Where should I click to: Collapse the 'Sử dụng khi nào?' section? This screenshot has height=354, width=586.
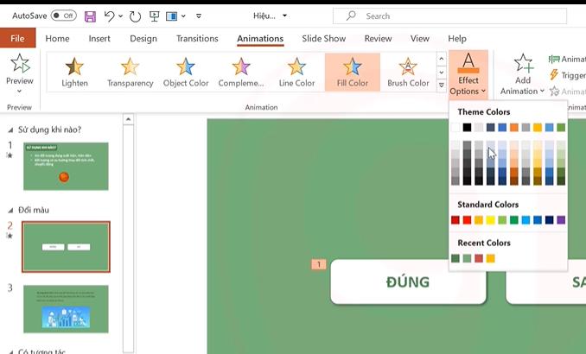point(10,130)
